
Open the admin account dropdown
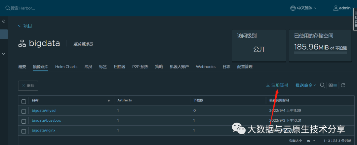344,8
